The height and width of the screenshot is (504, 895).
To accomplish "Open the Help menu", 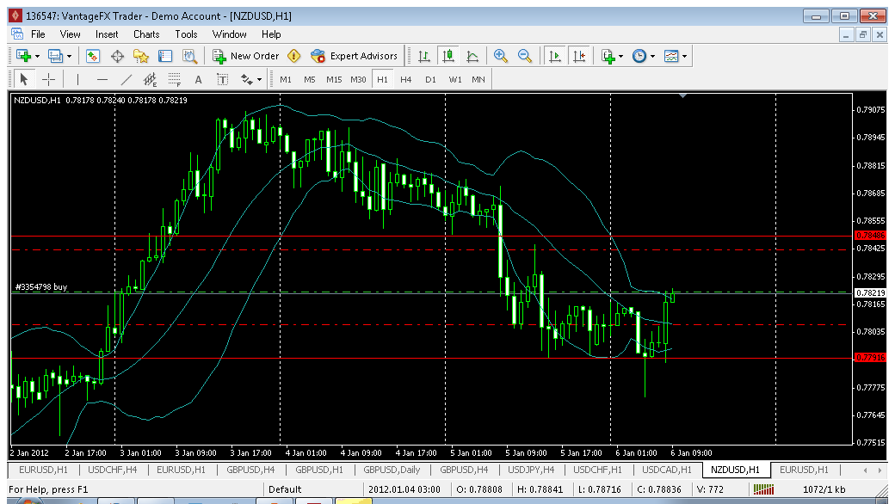I will [x=271, y=34].
